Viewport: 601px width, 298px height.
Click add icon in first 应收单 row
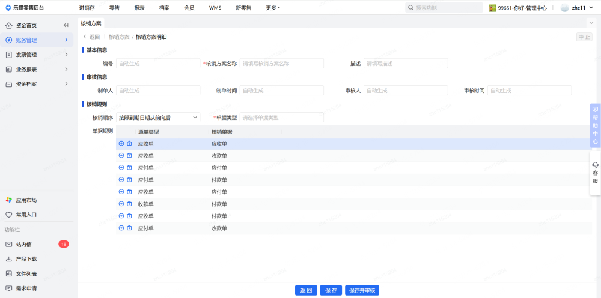coord(121,144)
